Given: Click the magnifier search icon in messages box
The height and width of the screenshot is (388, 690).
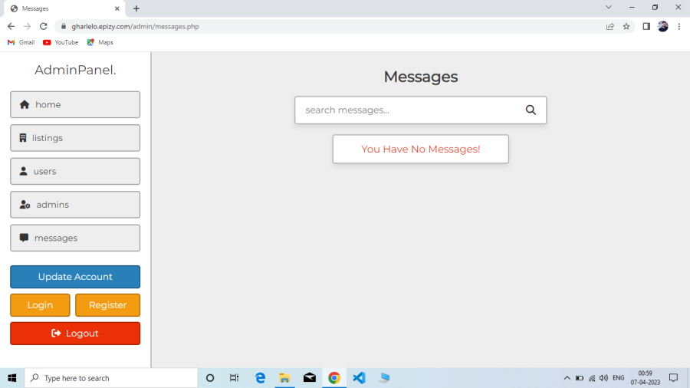Looking at the screenshot, I should [531, 110].
